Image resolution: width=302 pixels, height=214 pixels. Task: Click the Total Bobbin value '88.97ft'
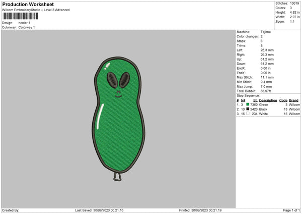point(266,91)
